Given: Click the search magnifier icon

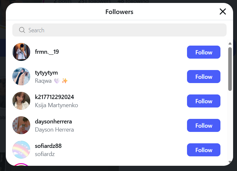Looking at the screenshot, I should click(22, 30).
